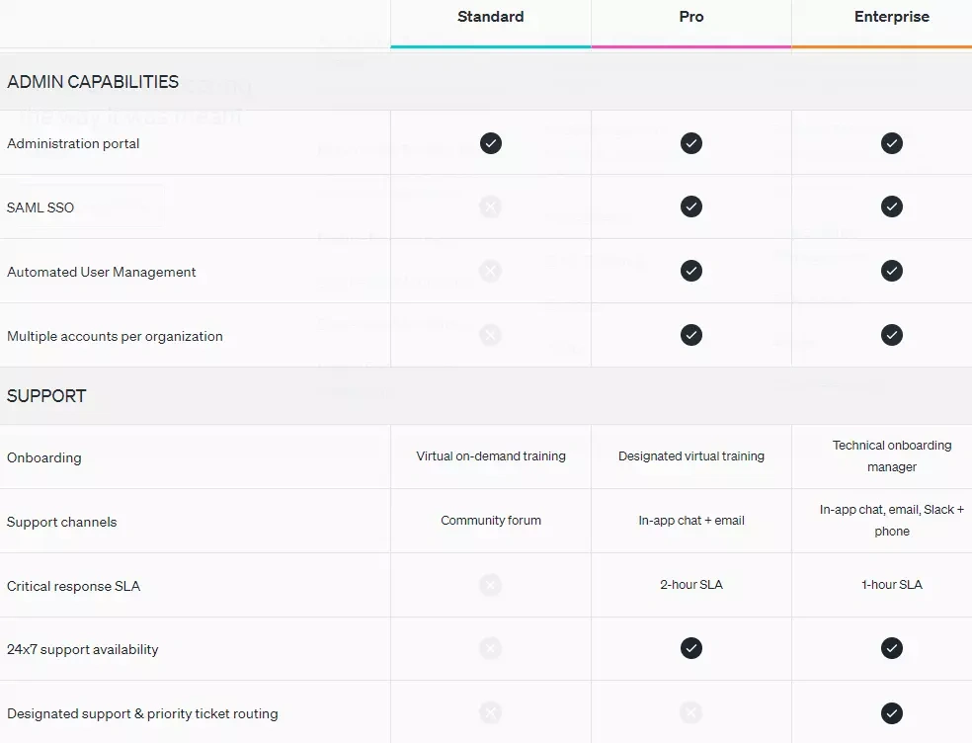Viewport: 972px width, 743px height.
Task: Click Pro Designated support unavailable icon
Action: click(691, 712)
